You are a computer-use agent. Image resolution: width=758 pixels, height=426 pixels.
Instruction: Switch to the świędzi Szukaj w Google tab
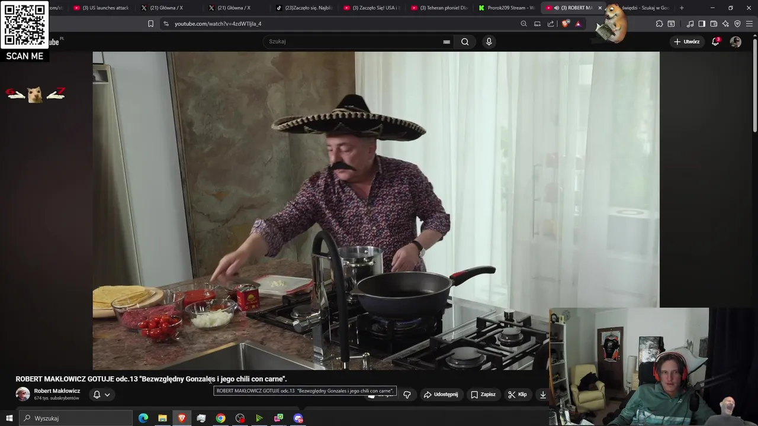[x=644, y=8]
